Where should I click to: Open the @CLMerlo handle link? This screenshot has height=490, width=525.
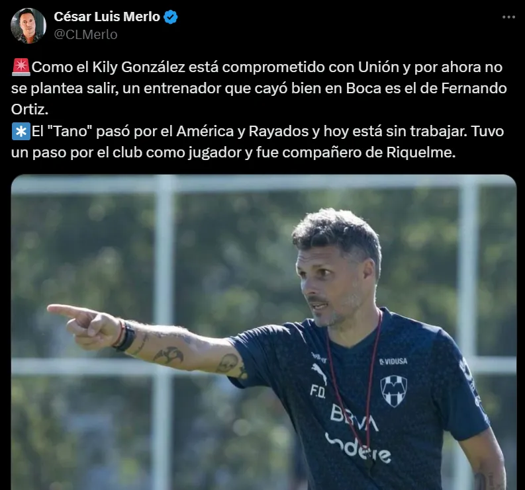pyautogui.click(x=85, y=34)
